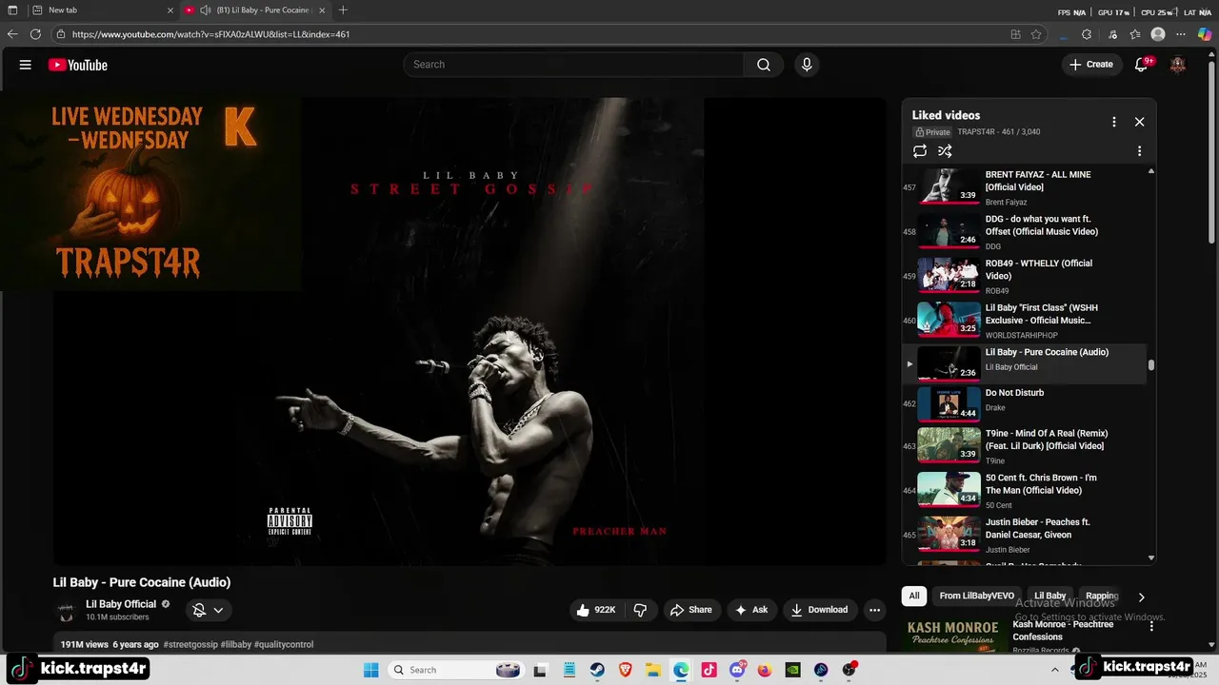Open playlist panel options menu
Screen dimensions: 1219x685
pos(1113,122)
